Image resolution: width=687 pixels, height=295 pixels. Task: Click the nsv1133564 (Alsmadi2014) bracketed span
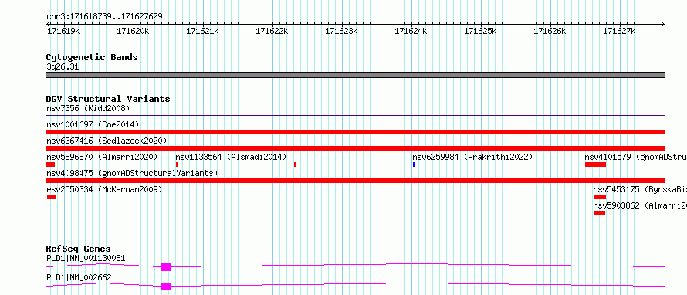point(235,164)
